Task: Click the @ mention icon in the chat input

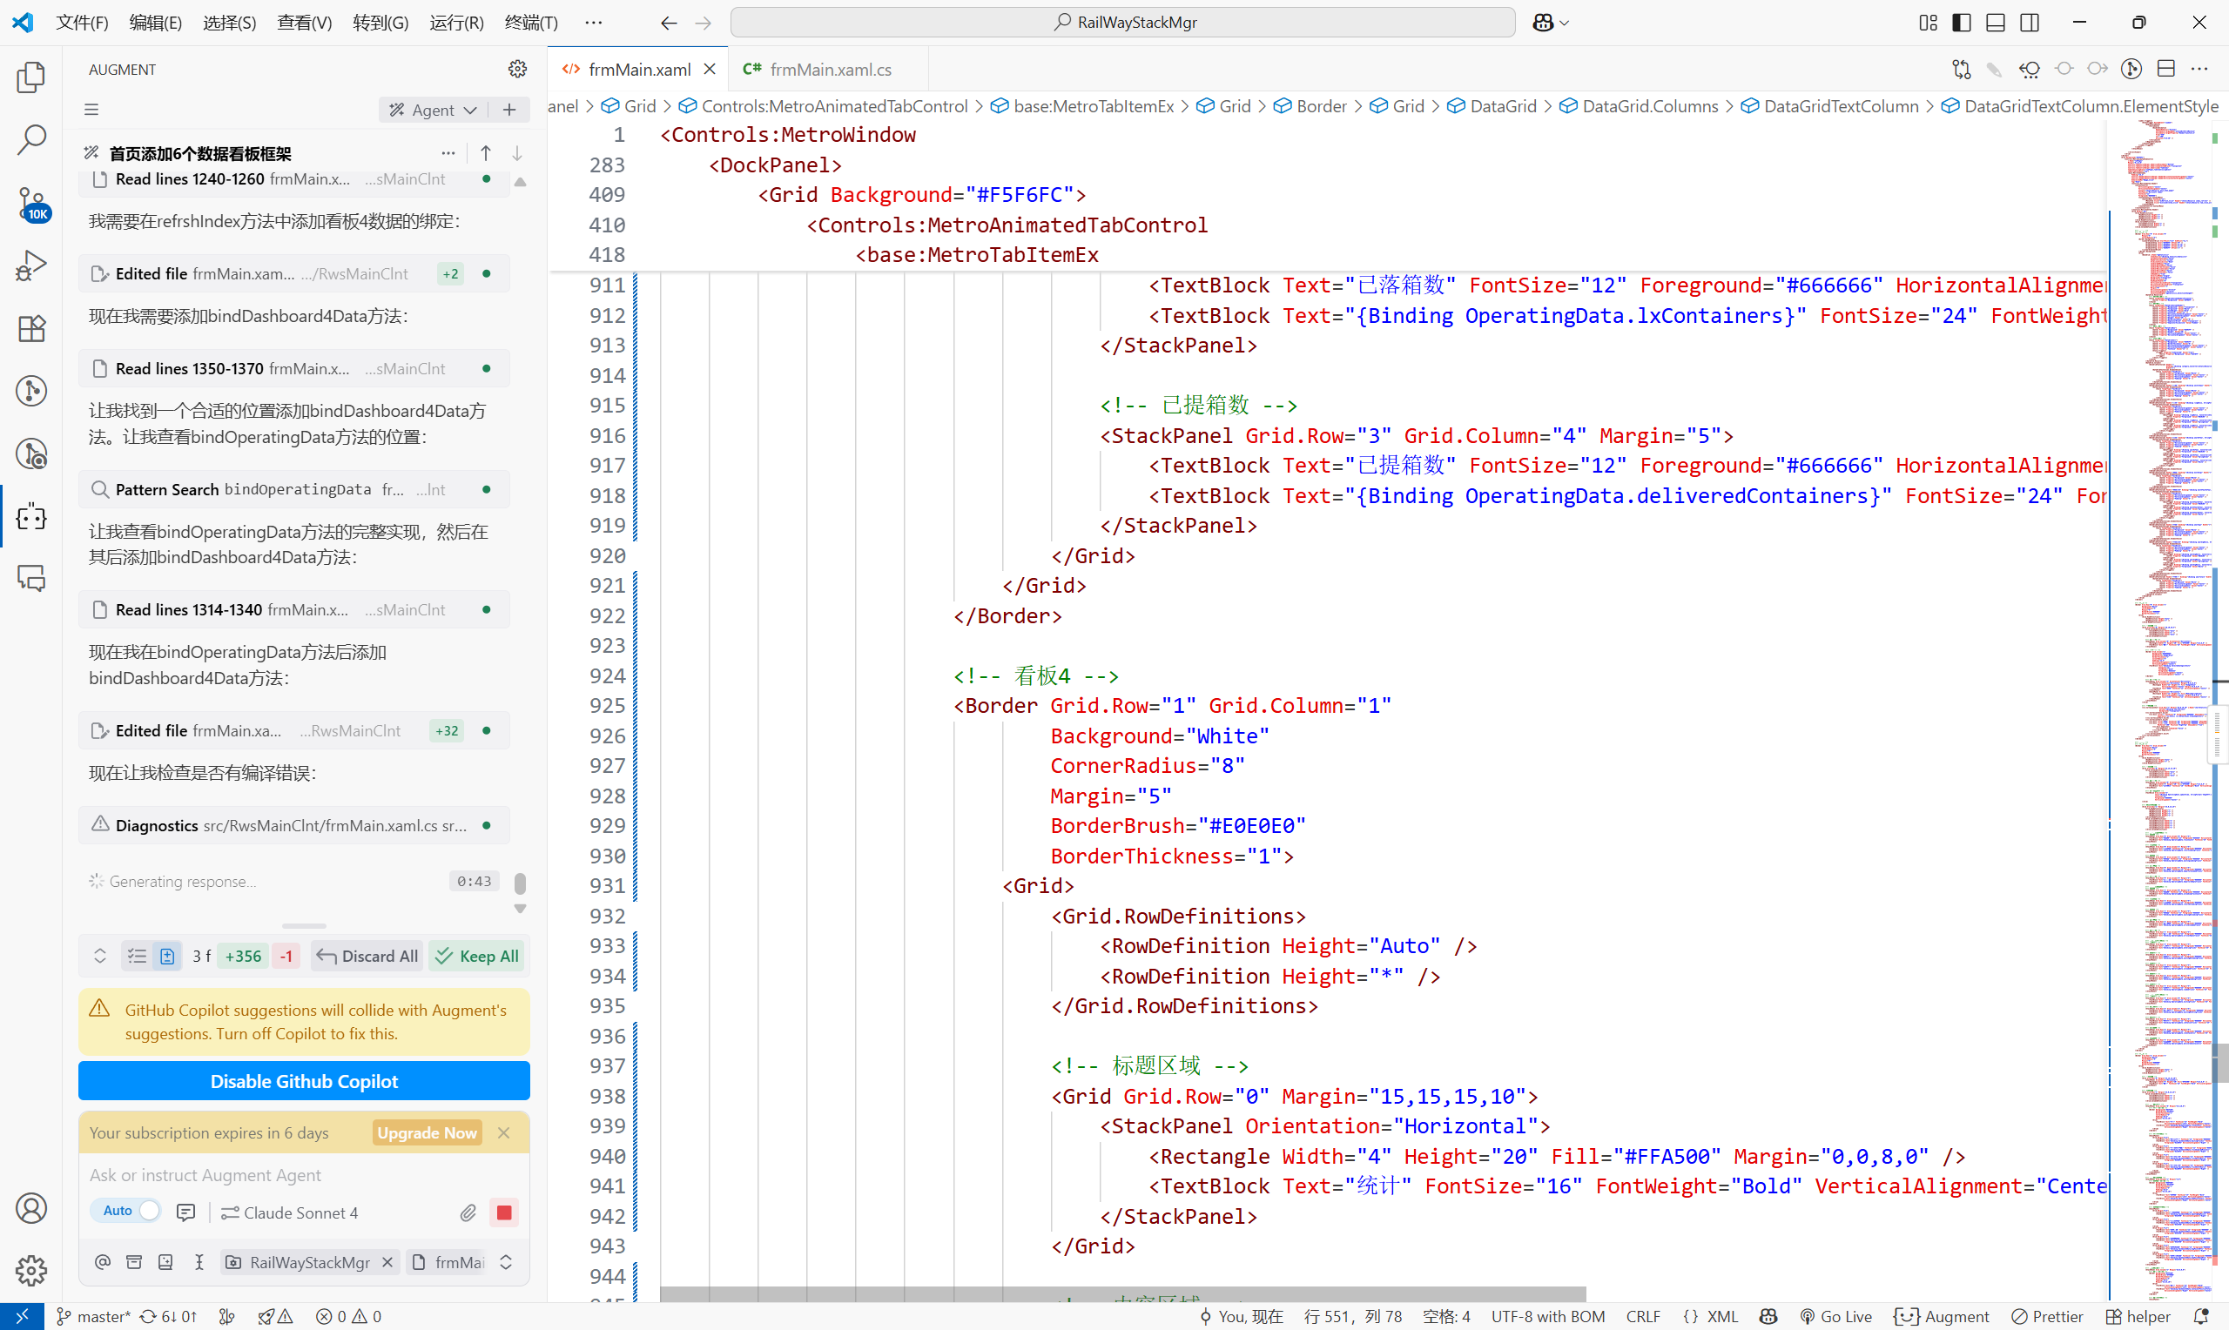Action: pos(102,1261)
